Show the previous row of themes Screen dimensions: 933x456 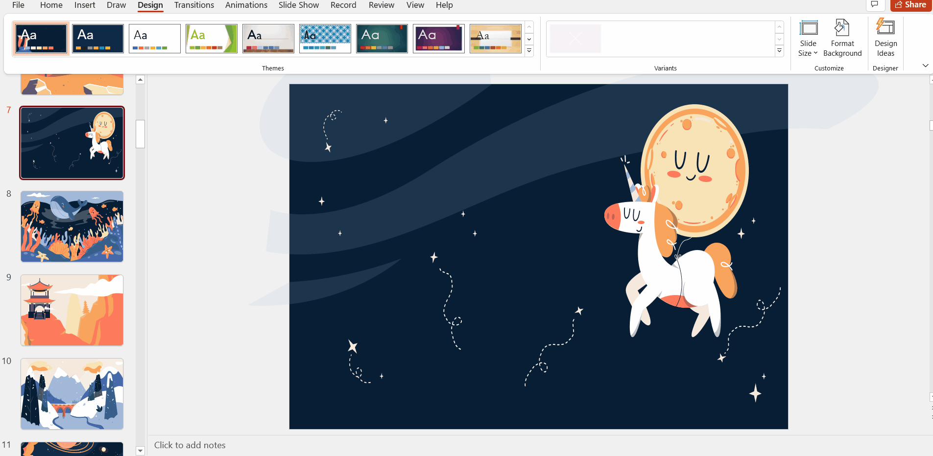pyautogui.click(x=529, y=27)
